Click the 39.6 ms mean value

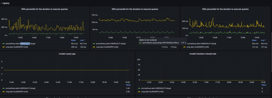(255, 44)
